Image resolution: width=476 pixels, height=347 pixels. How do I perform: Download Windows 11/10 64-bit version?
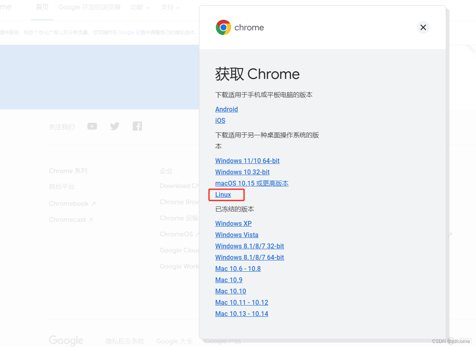pyautogui.click(x=247, y=161)
